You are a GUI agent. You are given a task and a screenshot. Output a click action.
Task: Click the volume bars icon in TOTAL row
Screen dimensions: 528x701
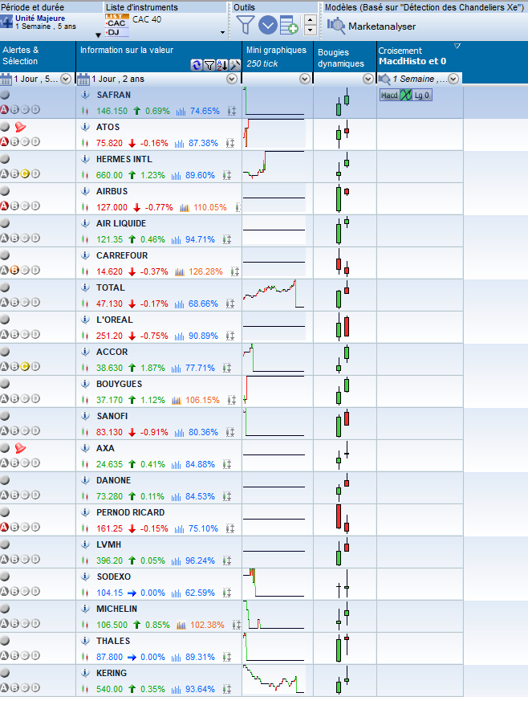(x=179, y=304)
